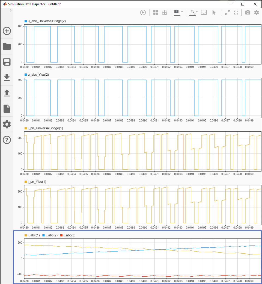Click the i_abc(2) legend entry
The height and width of the screenshot is (284, 262).
coord(50,235)
